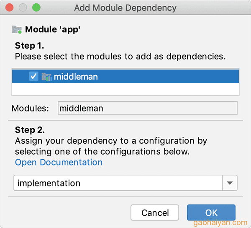This screenshot has width=251, height=228.
Task: Click the Modules label
Action: (x=30, y=108)
